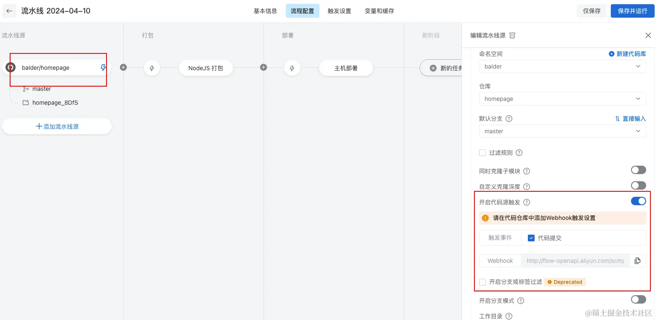
Task: Click the 打包 stage header
Action: (x=148, y=35)
